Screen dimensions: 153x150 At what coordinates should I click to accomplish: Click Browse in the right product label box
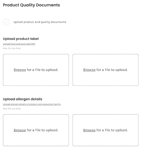click(89, 70)
